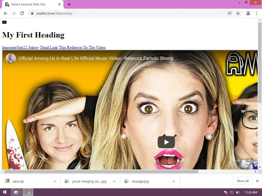Click the horizontal scrollbar thumb
Screen dimensions: 262x196
tap(101, 172)
